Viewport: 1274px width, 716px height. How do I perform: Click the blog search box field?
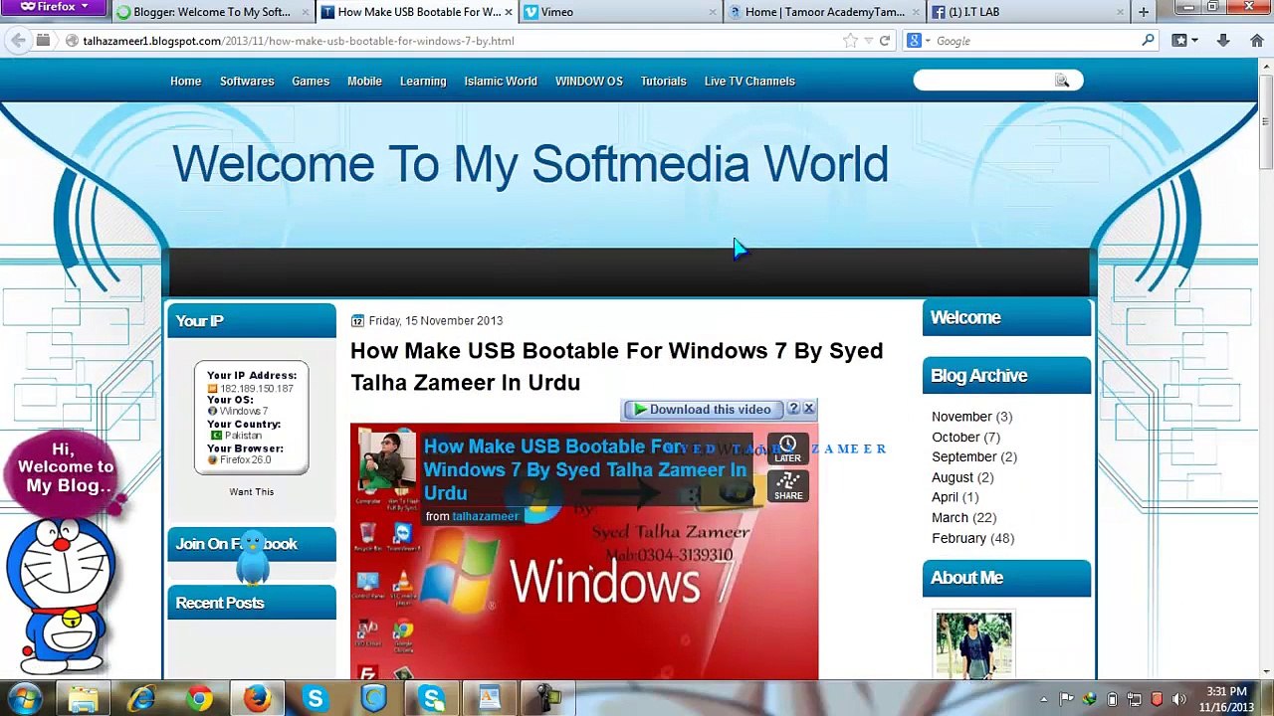pyautogui.click(x=983, y=81)
